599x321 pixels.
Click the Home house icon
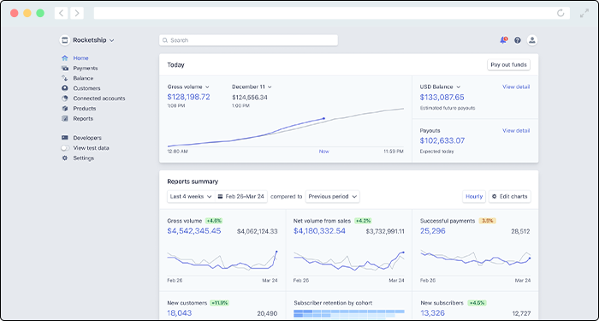point(64,58)
